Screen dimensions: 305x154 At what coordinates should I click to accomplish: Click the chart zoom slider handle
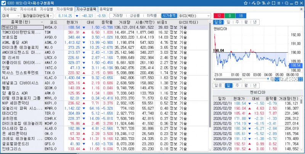268,79
